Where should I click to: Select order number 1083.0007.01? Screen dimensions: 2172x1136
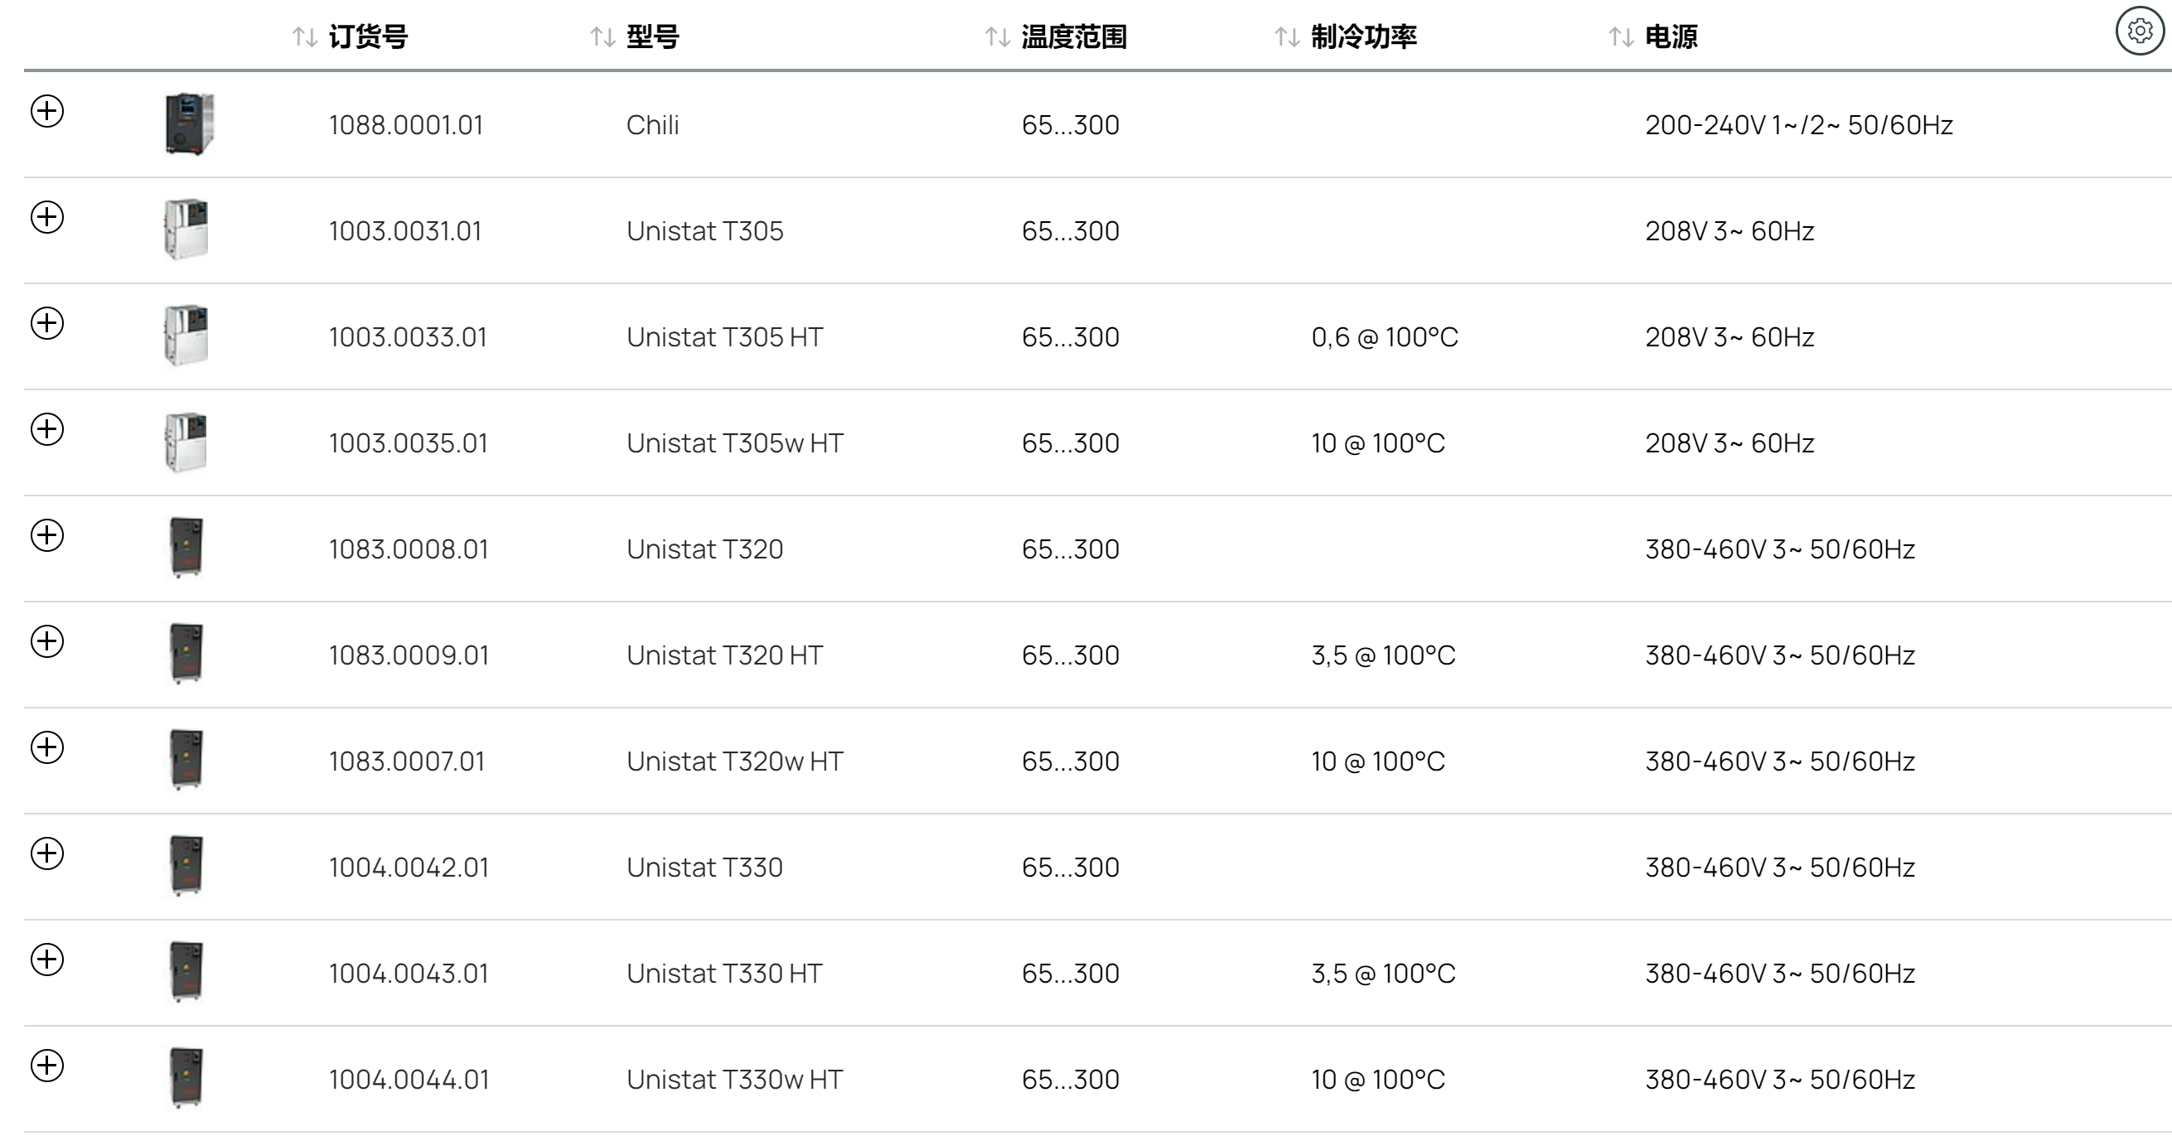click(407, 761)
